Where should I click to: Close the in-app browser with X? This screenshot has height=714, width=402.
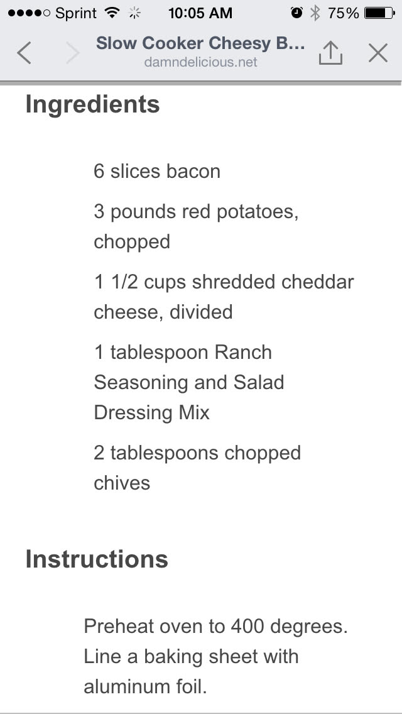coord(378,53)
